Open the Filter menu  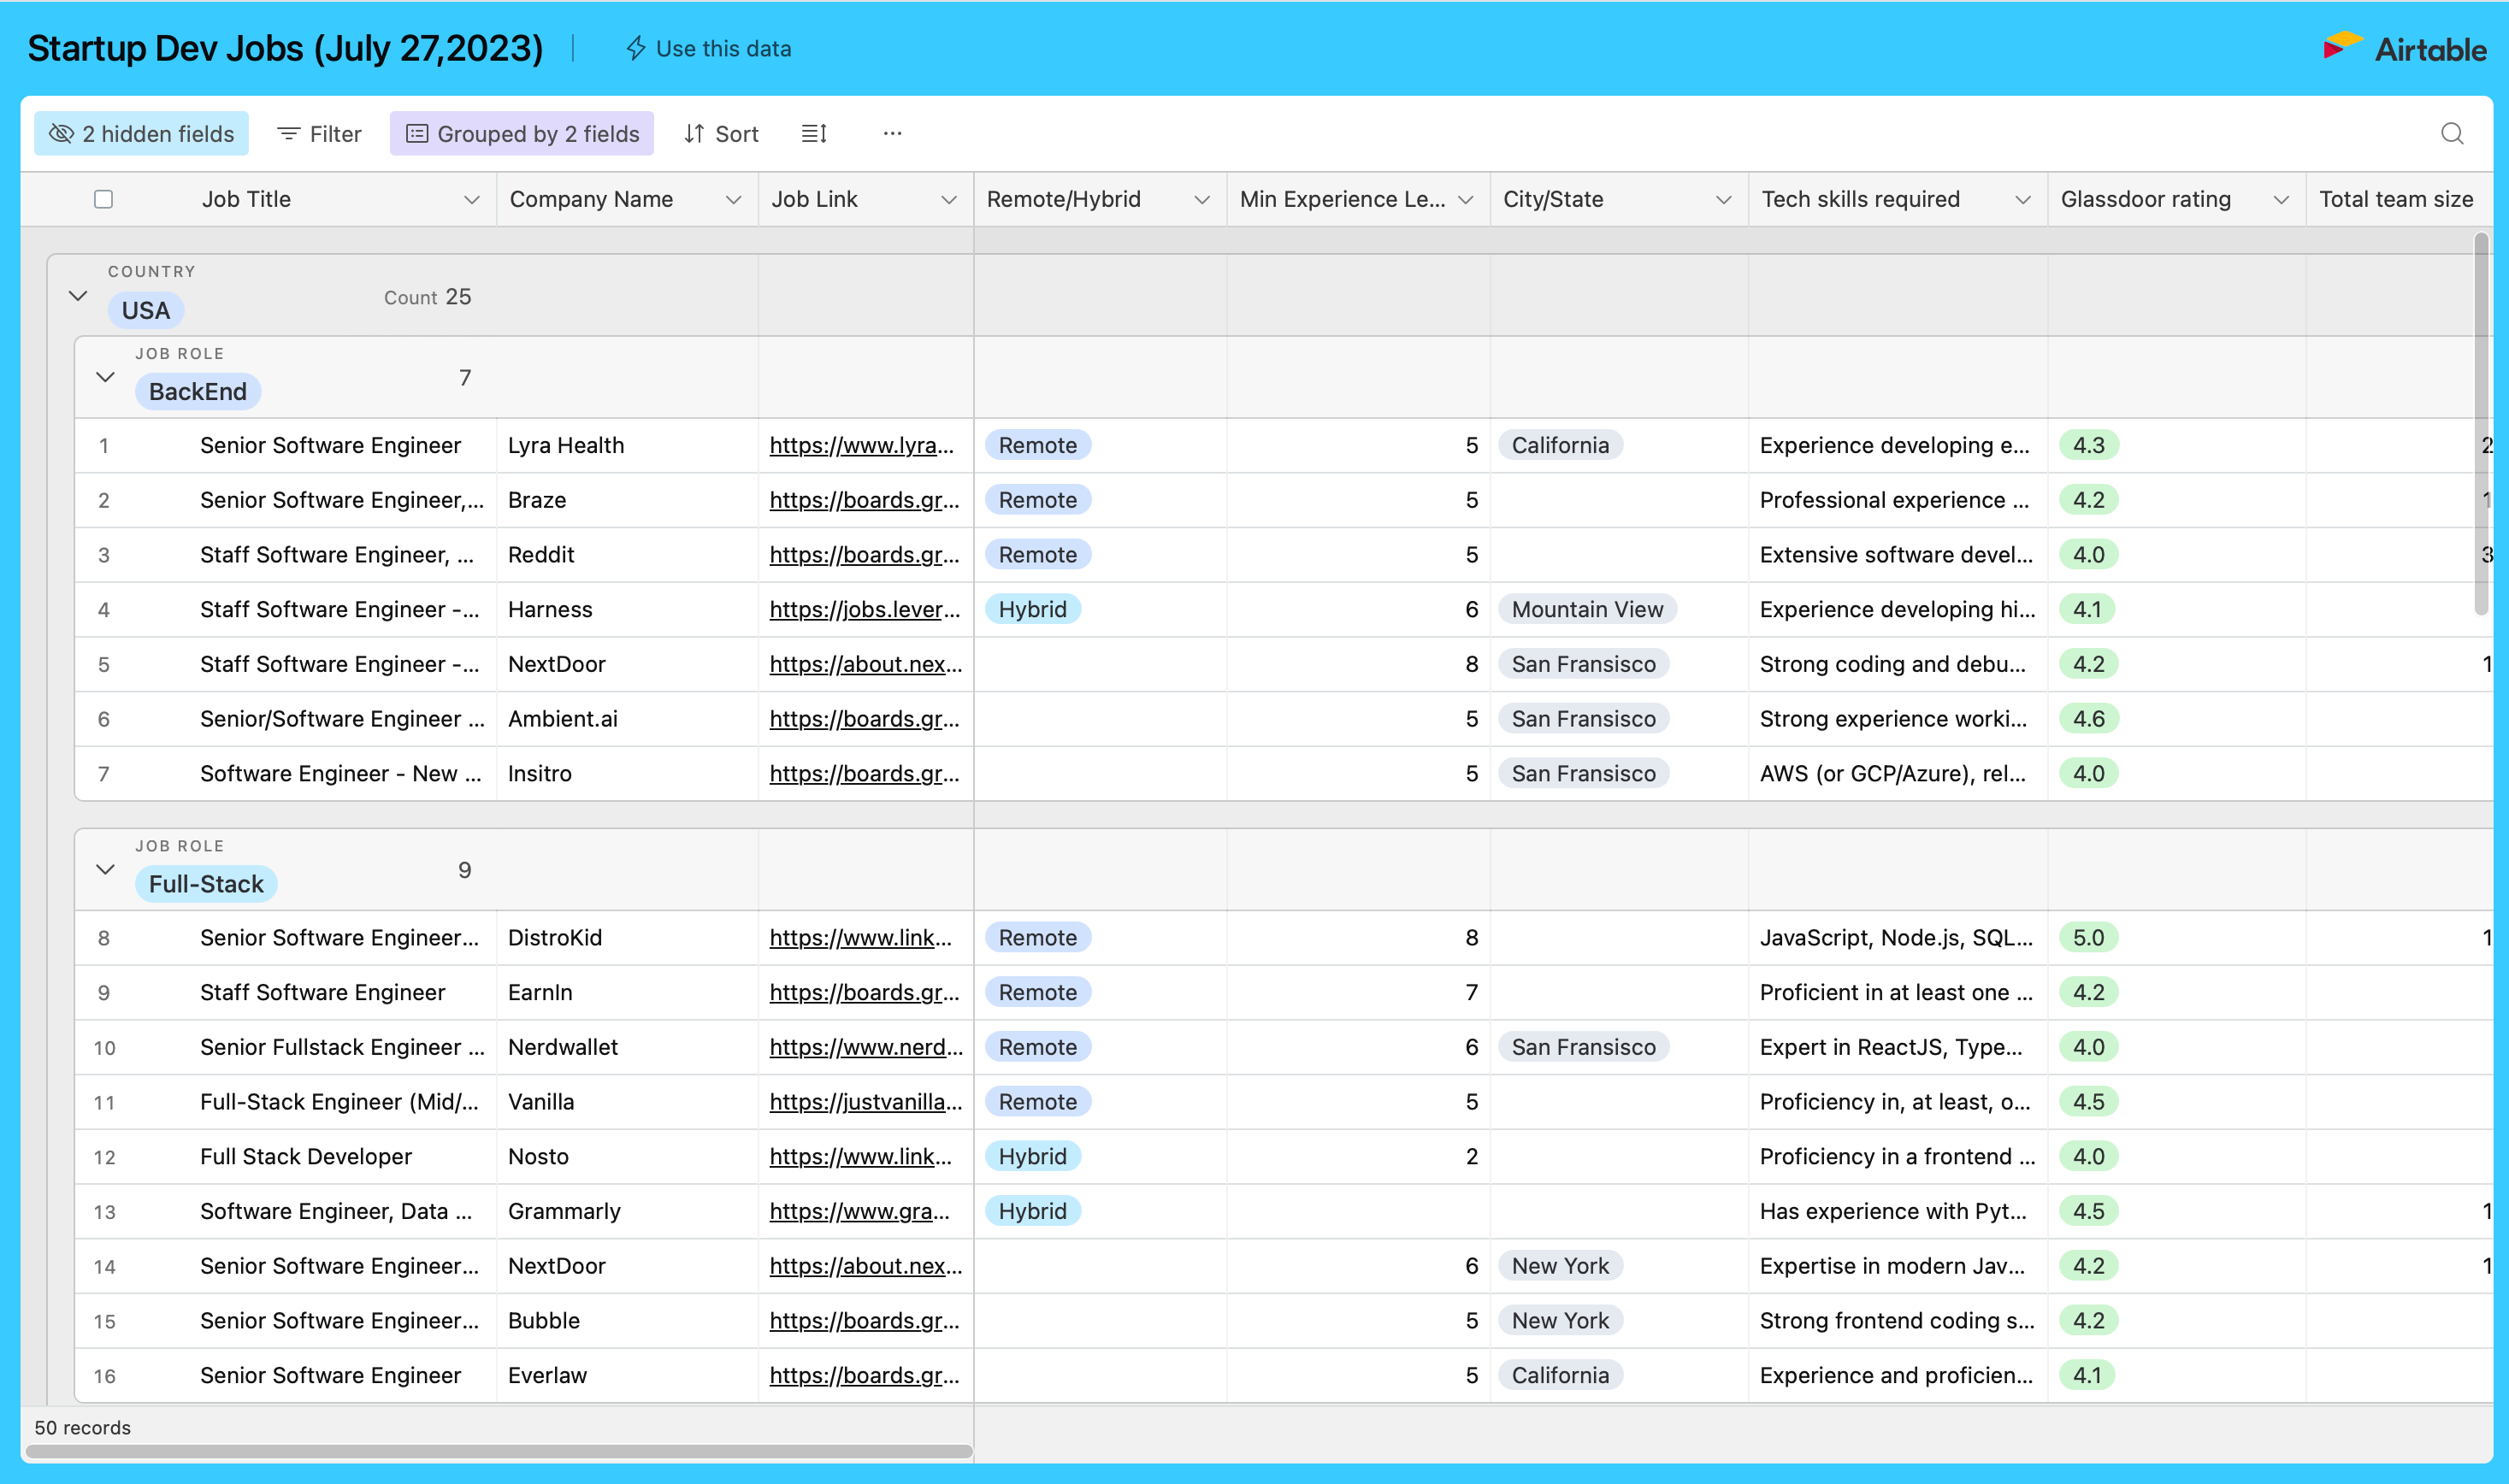coord(319,133)
